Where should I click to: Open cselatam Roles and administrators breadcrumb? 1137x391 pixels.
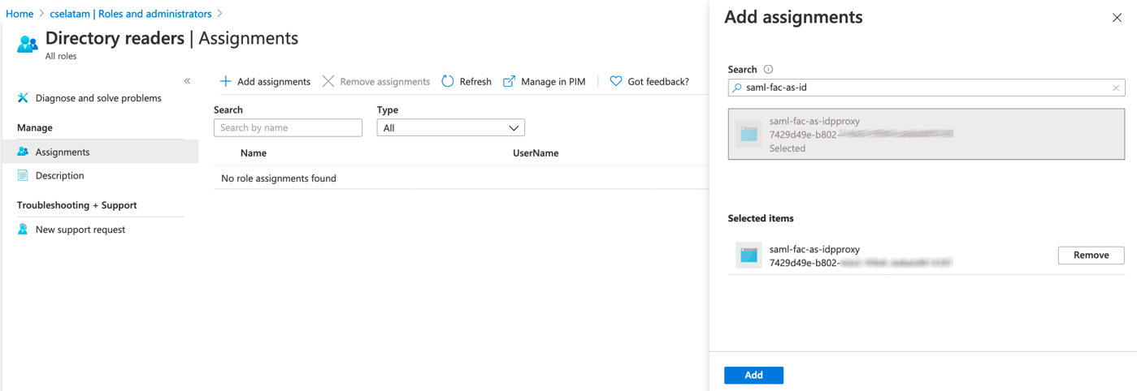point(130,14)
